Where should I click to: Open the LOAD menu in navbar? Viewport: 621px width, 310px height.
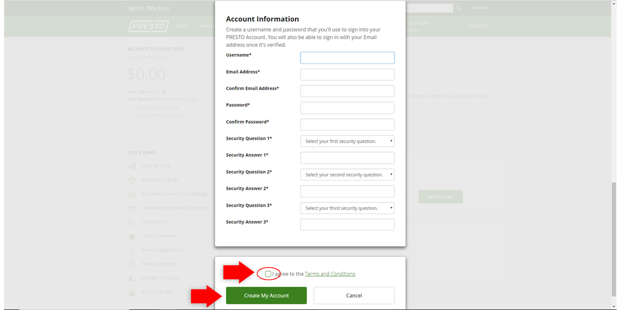click(182, 26)
